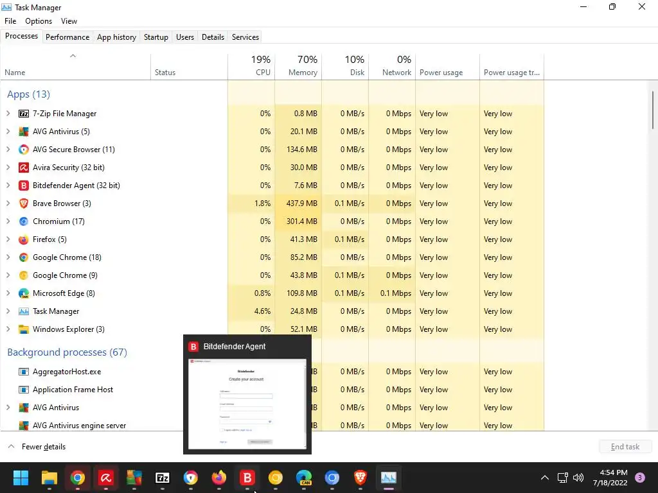Viewport: 658px width, 493px height.
Task: Open the Windows Start button on taskbar
Action: [x=21, y=478]
